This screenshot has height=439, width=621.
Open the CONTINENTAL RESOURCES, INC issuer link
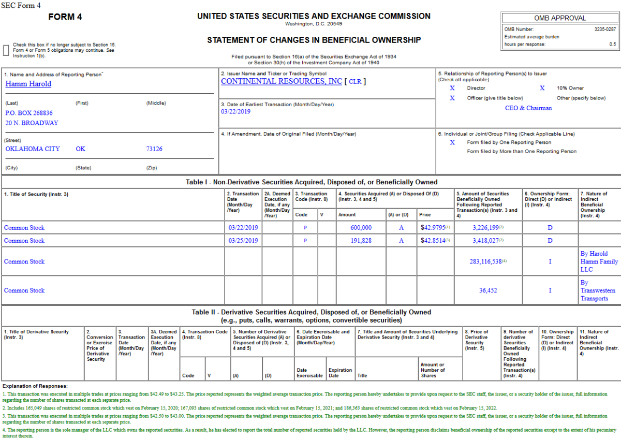click(x=282, y=81)
